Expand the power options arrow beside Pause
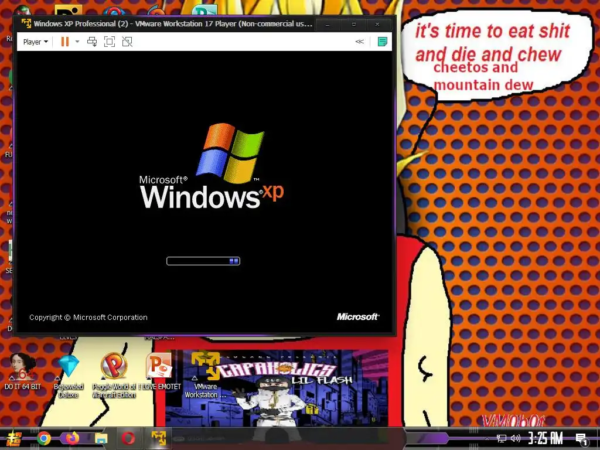The width and height of the screenshot is (600, 450). point(77,42)
